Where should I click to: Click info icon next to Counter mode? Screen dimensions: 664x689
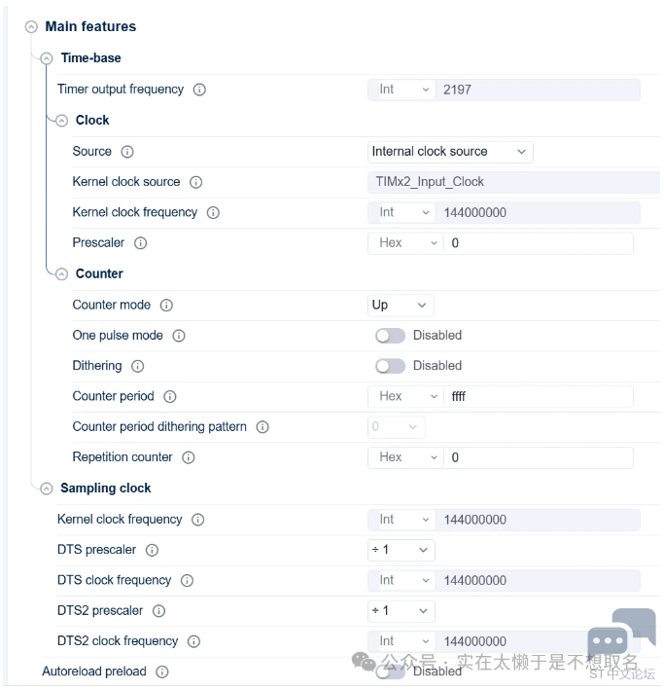point(166,305)
